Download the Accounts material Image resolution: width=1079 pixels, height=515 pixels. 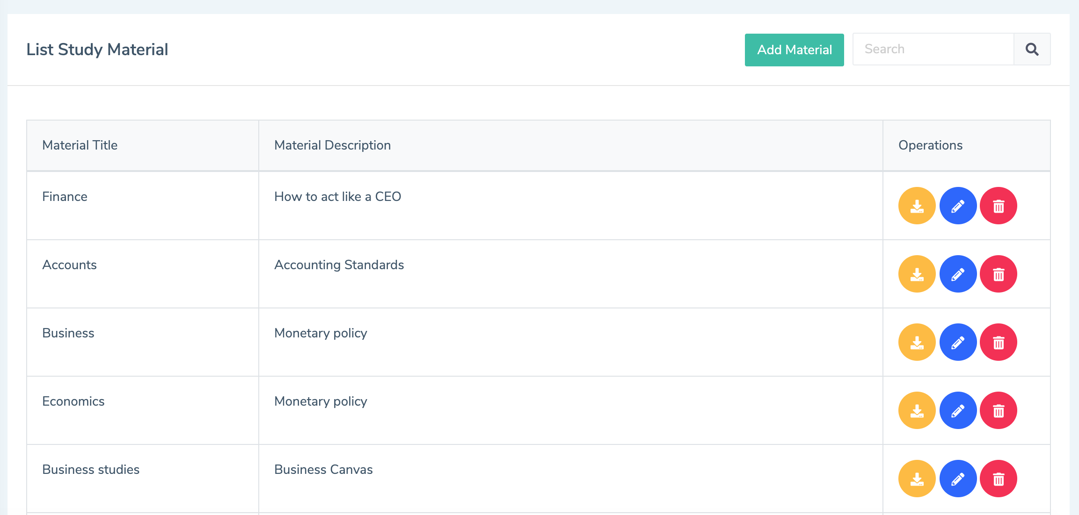point(917,274)
